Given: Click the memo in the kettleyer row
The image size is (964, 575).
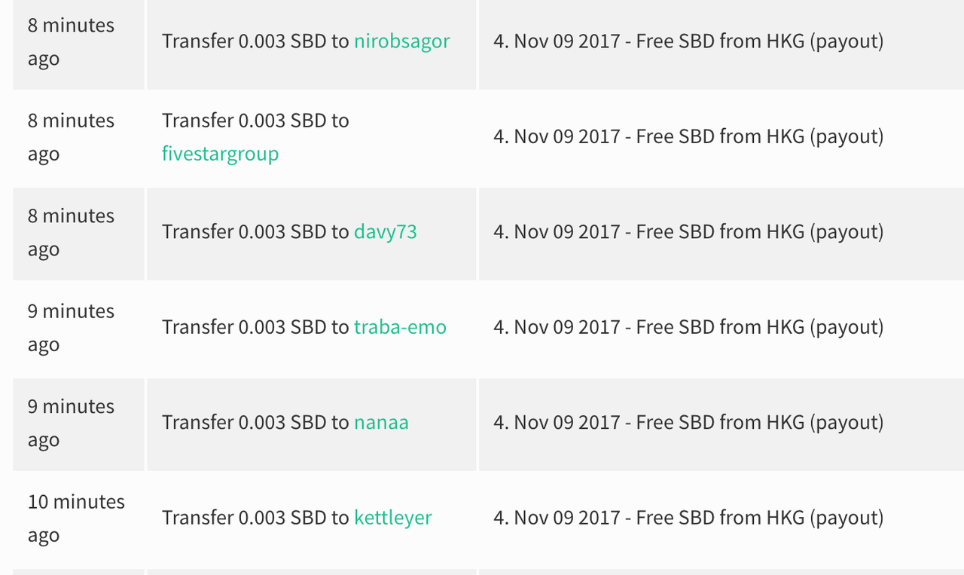Looking at the screenshot, I should click(688, 518).
